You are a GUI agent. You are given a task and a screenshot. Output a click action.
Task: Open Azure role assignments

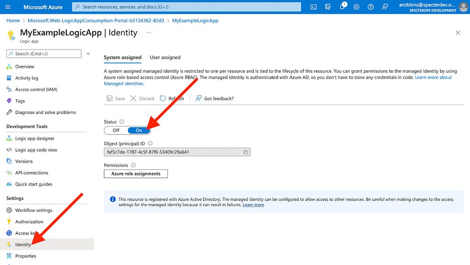pyautogui.click(x=136, y=174)
